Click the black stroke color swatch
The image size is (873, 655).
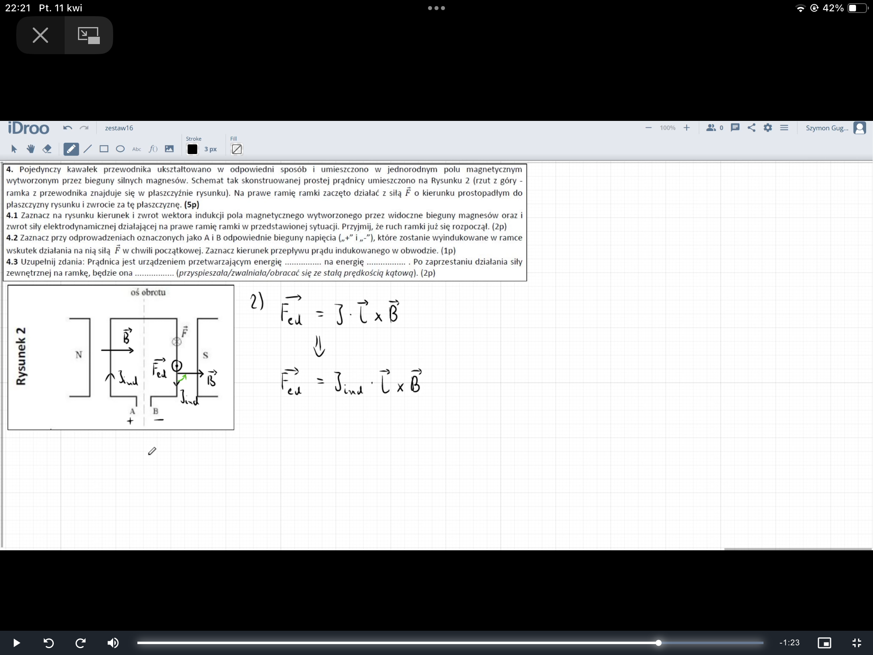point(192,149)
